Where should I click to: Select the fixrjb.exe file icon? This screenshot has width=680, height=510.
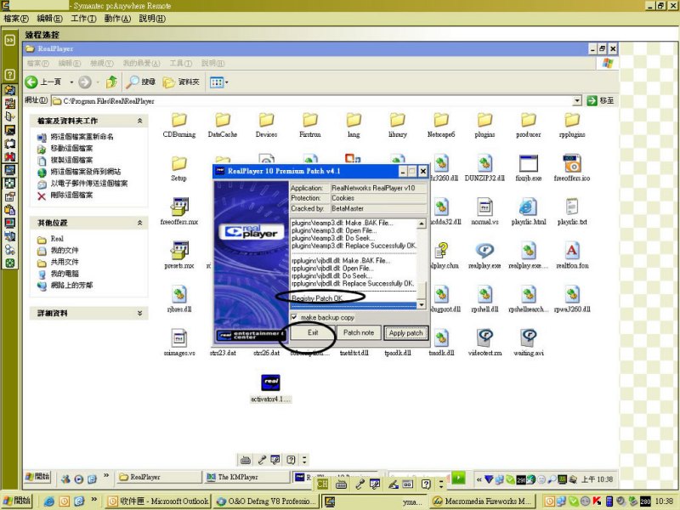pyautogui.click(x=528, y=163)
